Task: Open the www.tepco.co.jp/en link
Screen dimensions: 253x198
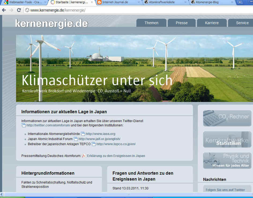Action: [116, 144]
